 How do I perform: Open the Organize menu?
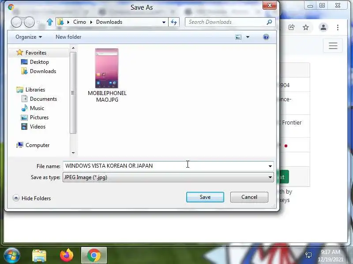coord(29,37)
